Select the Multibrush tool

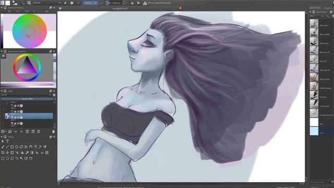(x=45, y=147)
